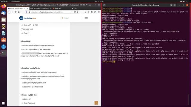This screenshot has width=191, height=107.
Task: Open Help from the dock
Action: click(x=4, y=47)
